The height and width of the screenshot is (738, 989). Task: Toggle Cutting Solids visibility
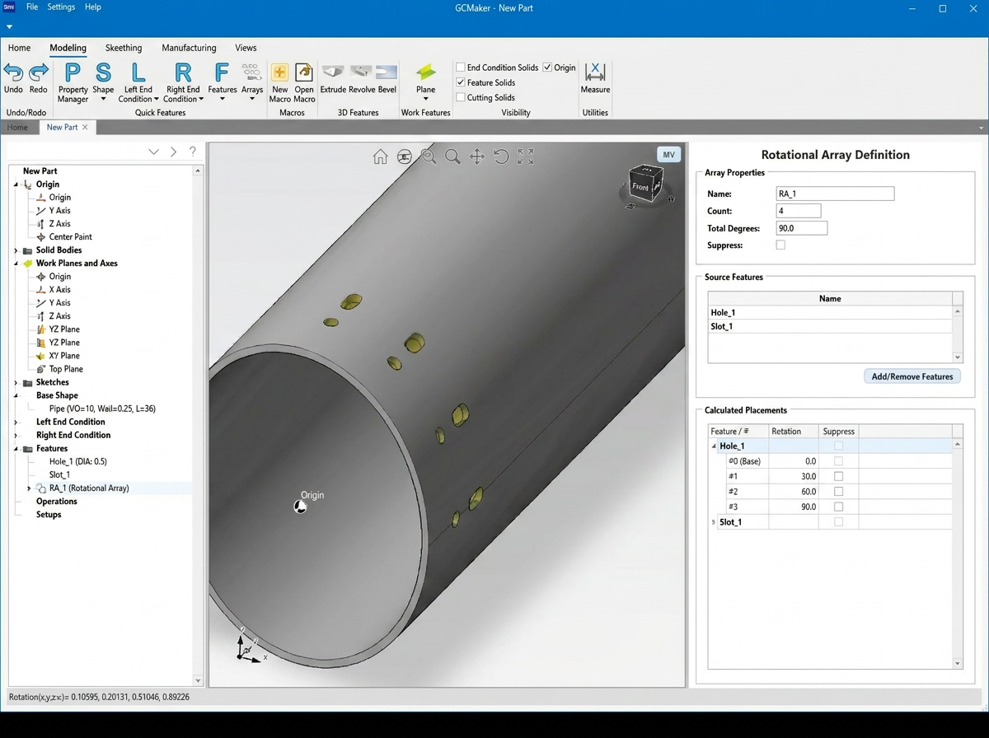tap(461, 97)
